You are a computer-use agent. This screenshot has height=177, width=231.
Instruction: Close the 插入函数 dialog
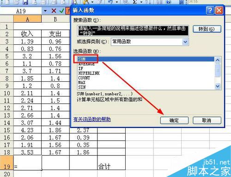(x=219, y=10)
